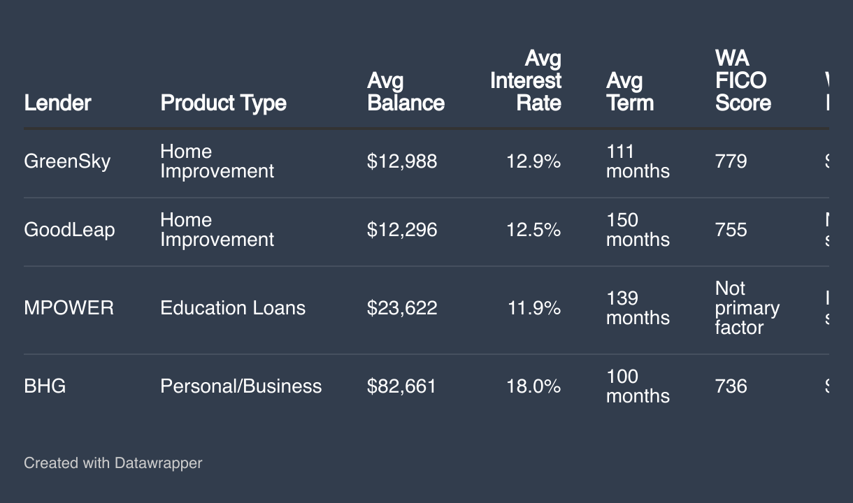Select the GreenSky lender cell
Viewport: 853px width, 503px height.
[67, 161]
